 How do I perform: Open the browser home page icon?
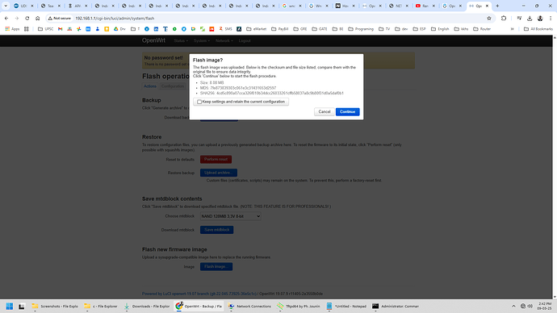[x=37, y=18]
